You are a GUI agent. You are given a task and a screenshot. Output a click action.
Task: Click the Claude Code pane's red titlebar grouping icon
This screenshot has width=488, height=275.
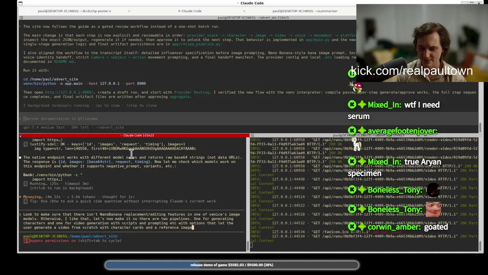pyautogui.click(x=21, y=135)
